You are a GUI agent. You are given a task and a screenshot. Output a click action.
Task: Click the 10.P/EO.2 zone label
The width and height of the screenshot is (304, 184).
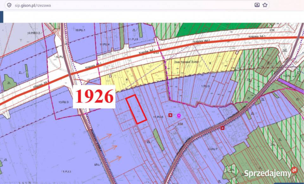pyautogui.click(x=34, y=33)
